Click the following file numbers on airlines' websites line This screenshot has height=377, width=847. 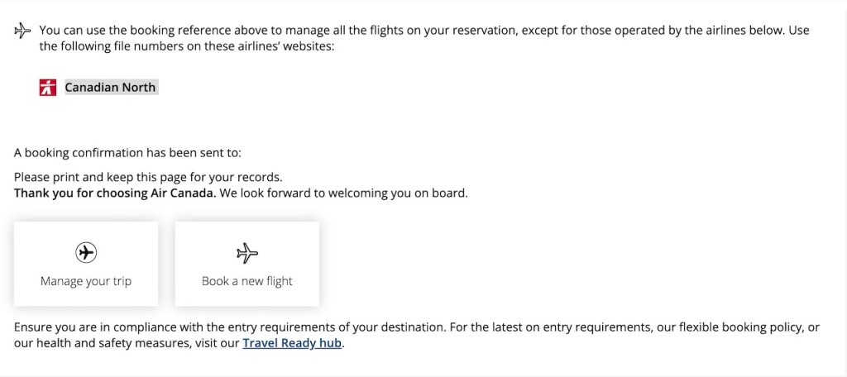tap(186, 46)
